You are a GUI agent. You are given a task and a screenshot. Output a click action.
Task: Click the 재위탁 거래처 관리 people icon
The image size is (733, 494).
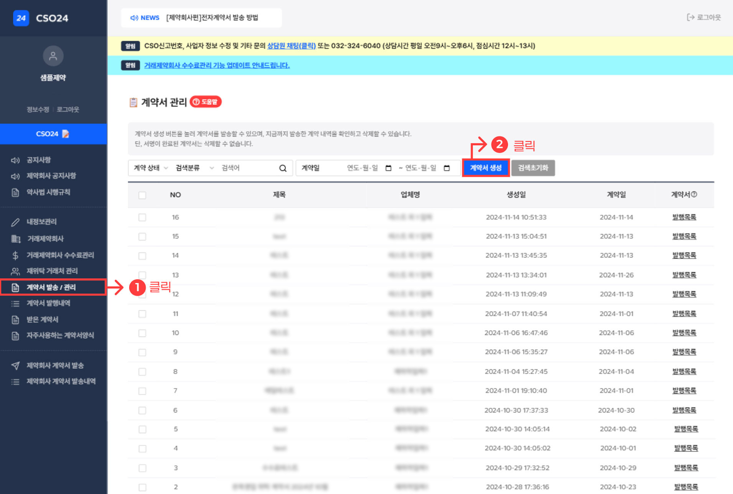click(15, 271)
